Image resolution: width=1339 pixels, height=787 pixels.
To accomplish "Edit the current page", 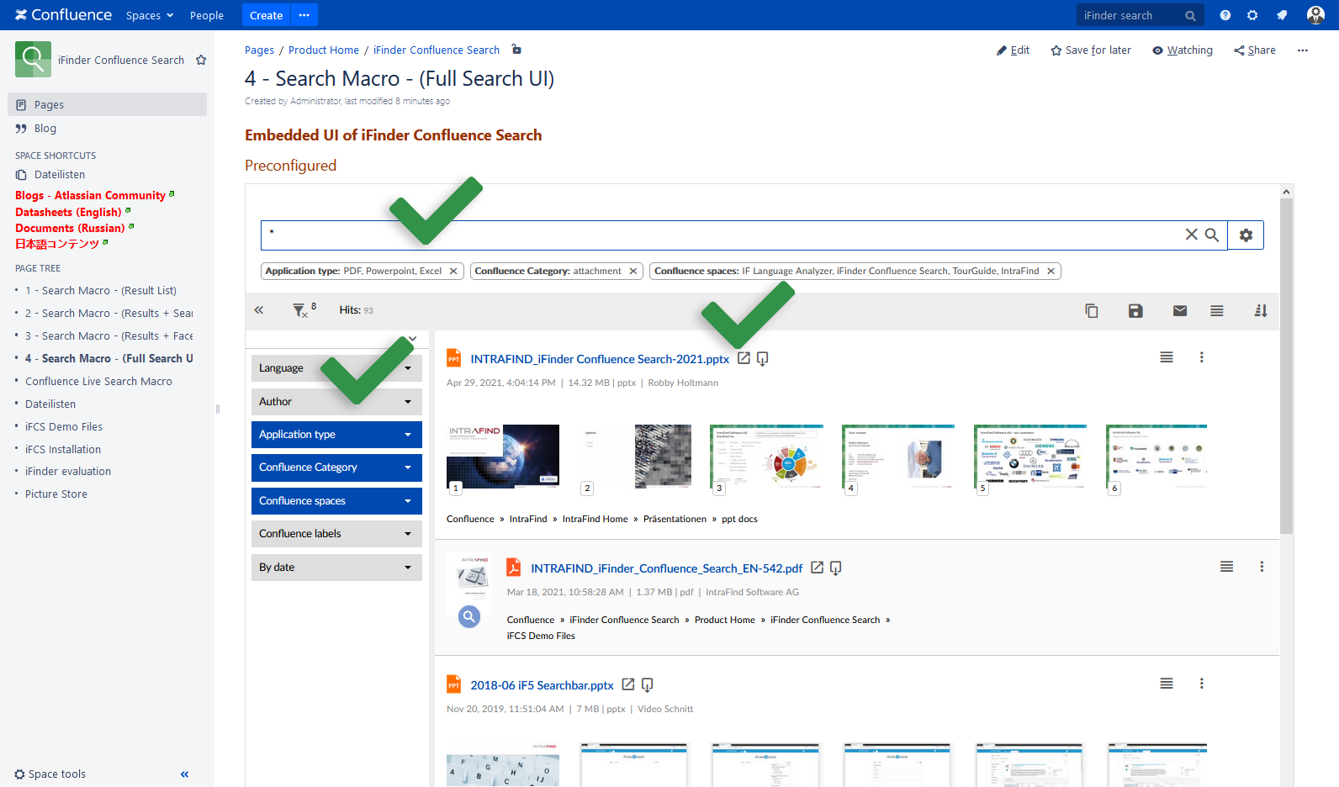I will 1013,50.
